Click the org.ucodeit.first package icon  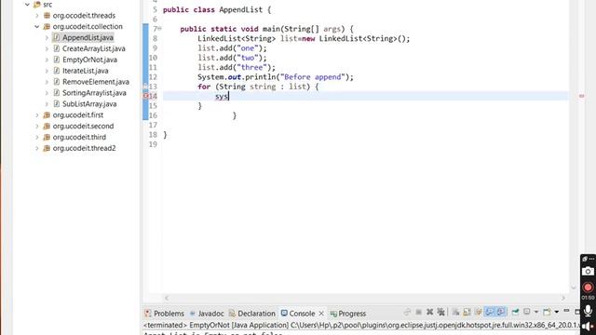coord(47,115)
